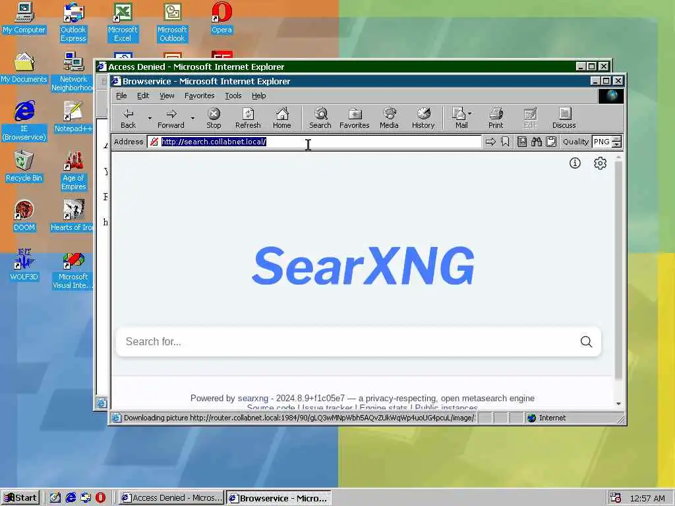Open the Discuss toolbar button
The height and width of the screenshot is (506, 675).
point(564,118)
